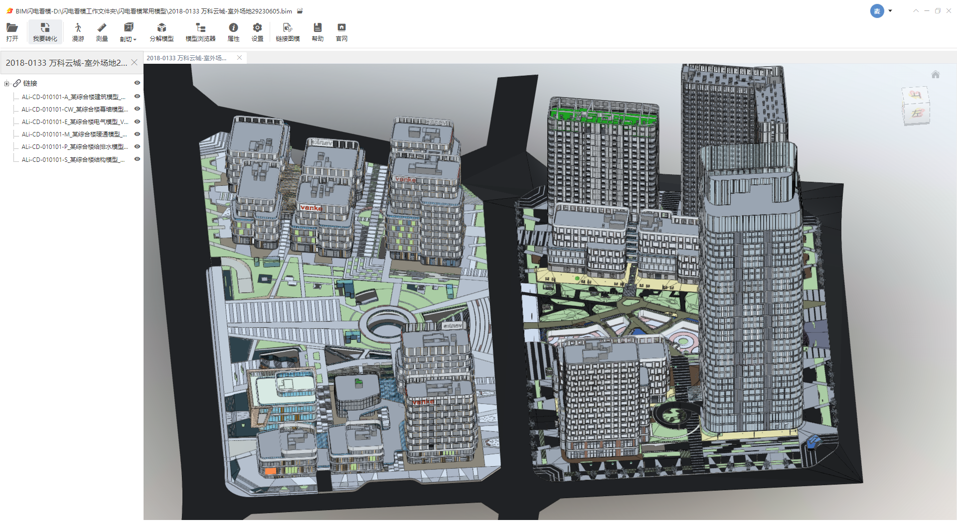This screenshot has height=522, width=957.
Task: Toggle visibility of the 链接 group
Action: coord(137,83)
